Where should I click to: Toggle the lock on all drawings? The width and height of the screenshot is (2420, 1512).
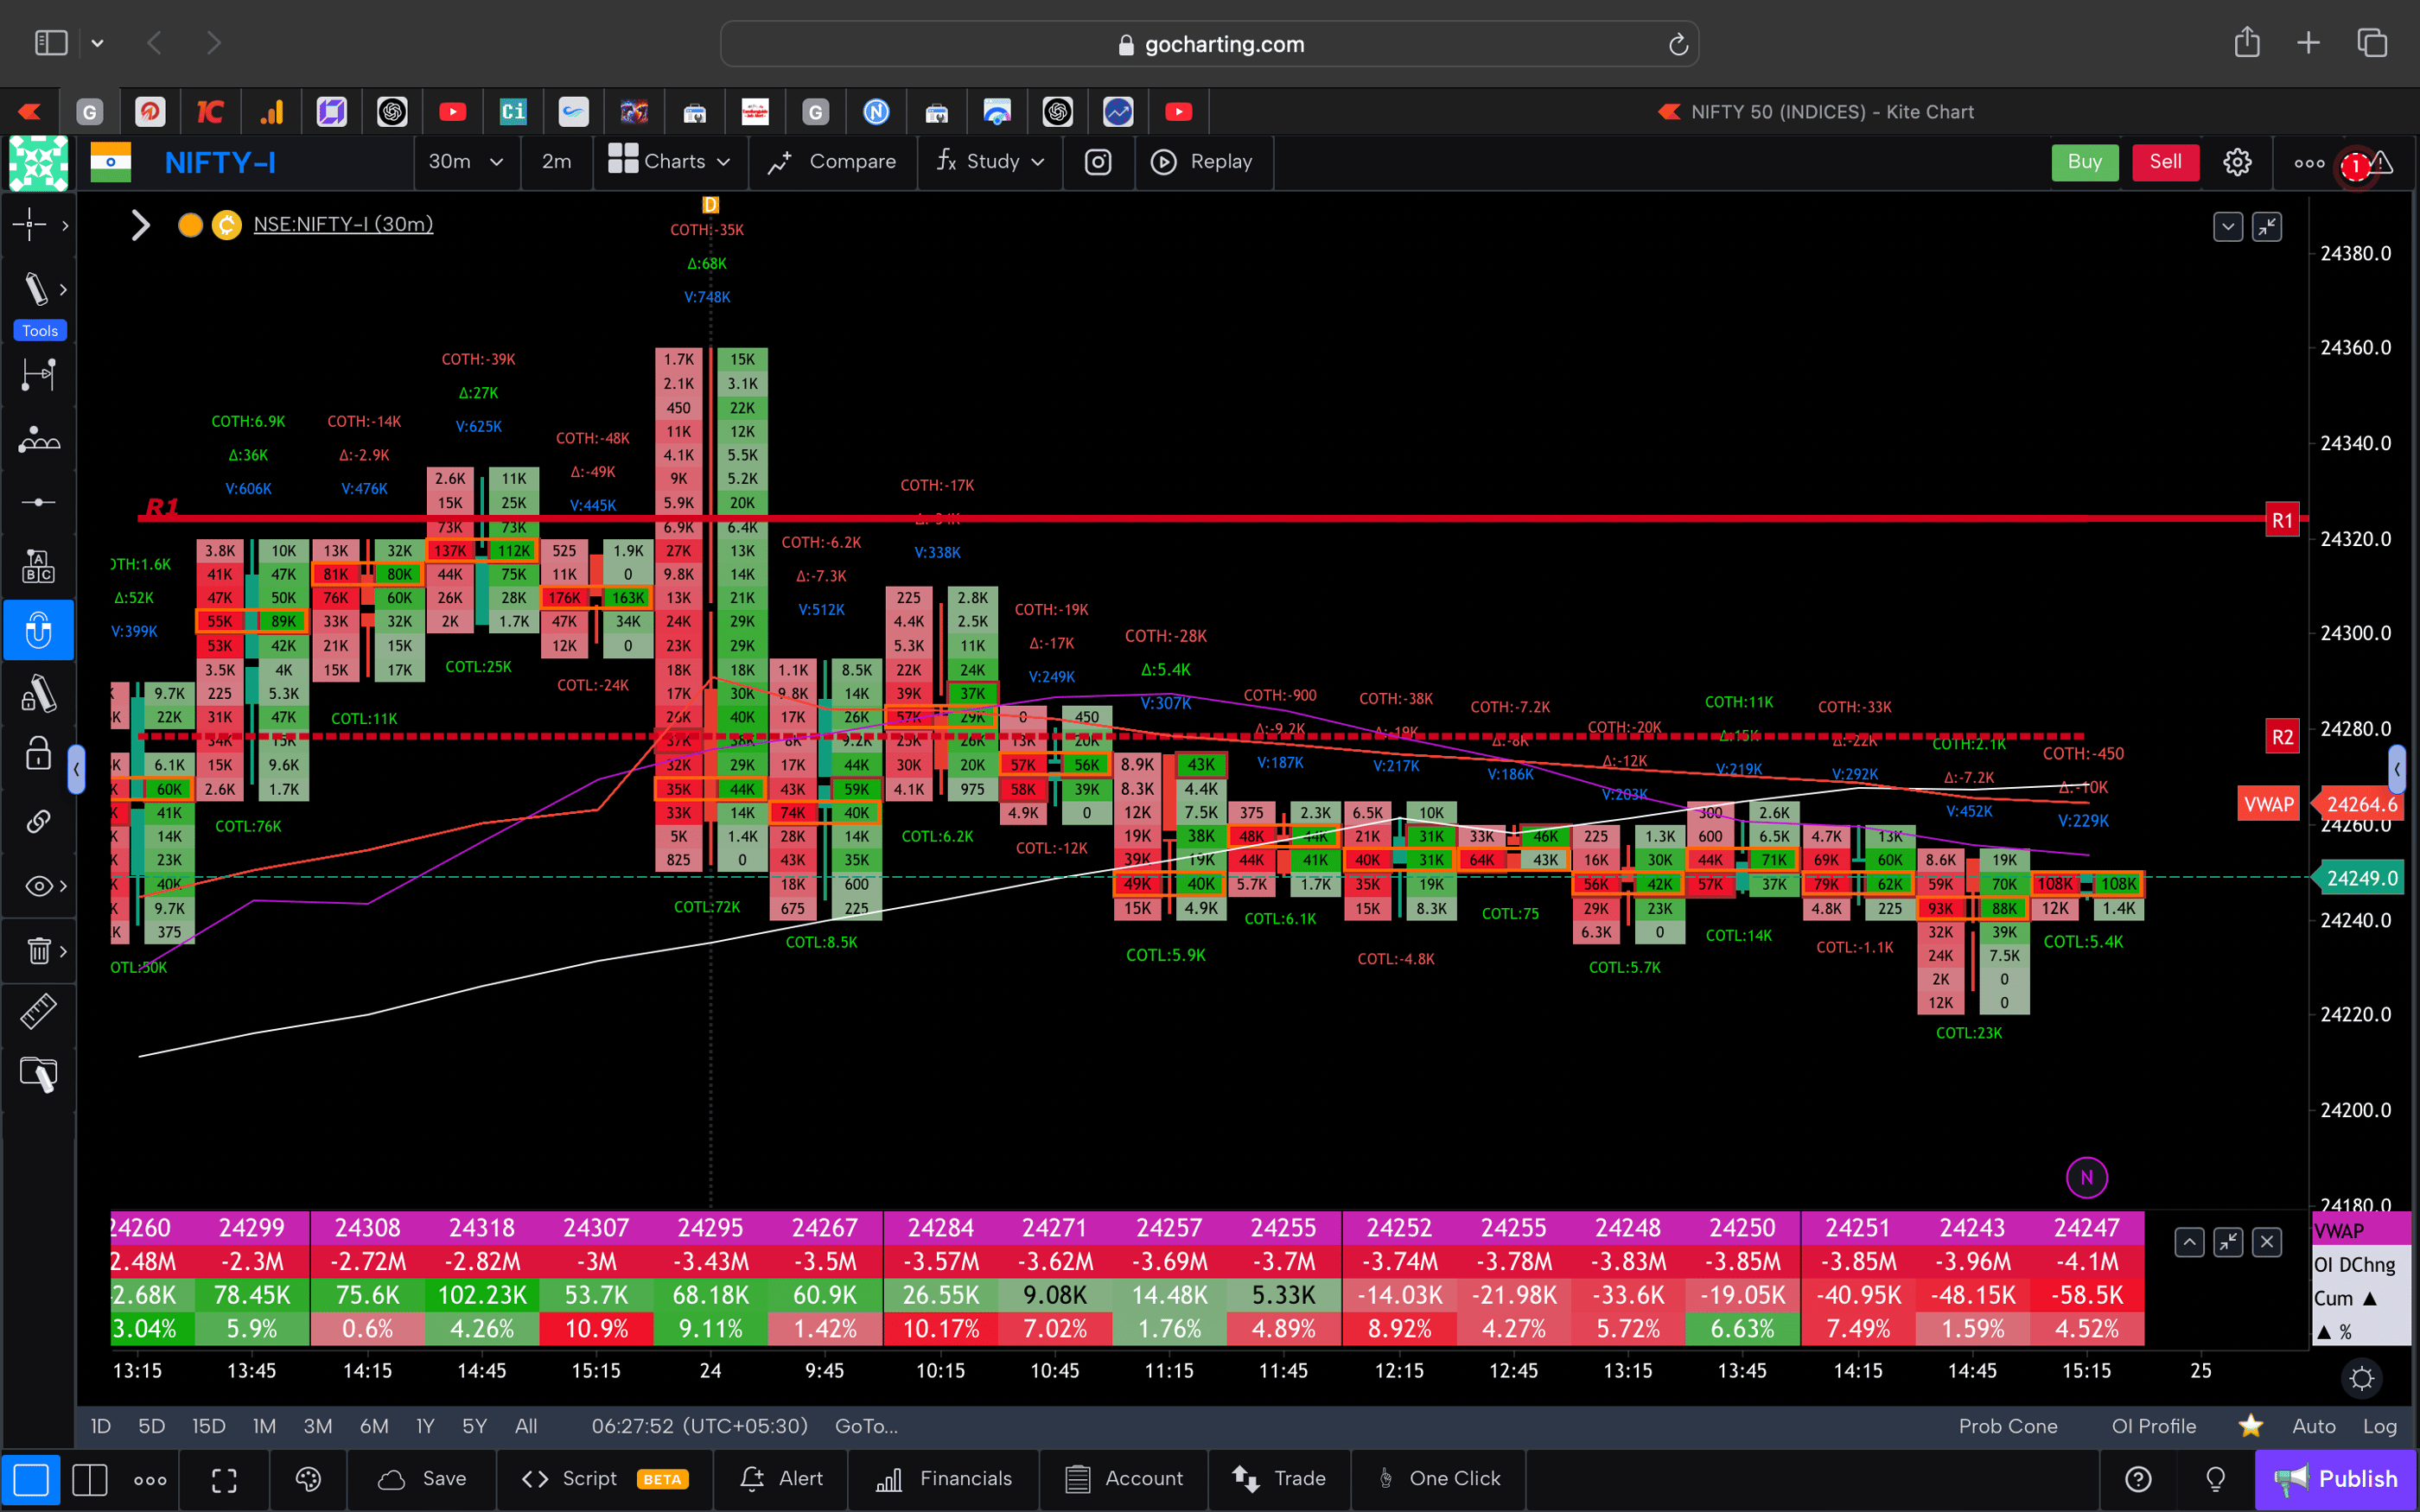(38, 755)
